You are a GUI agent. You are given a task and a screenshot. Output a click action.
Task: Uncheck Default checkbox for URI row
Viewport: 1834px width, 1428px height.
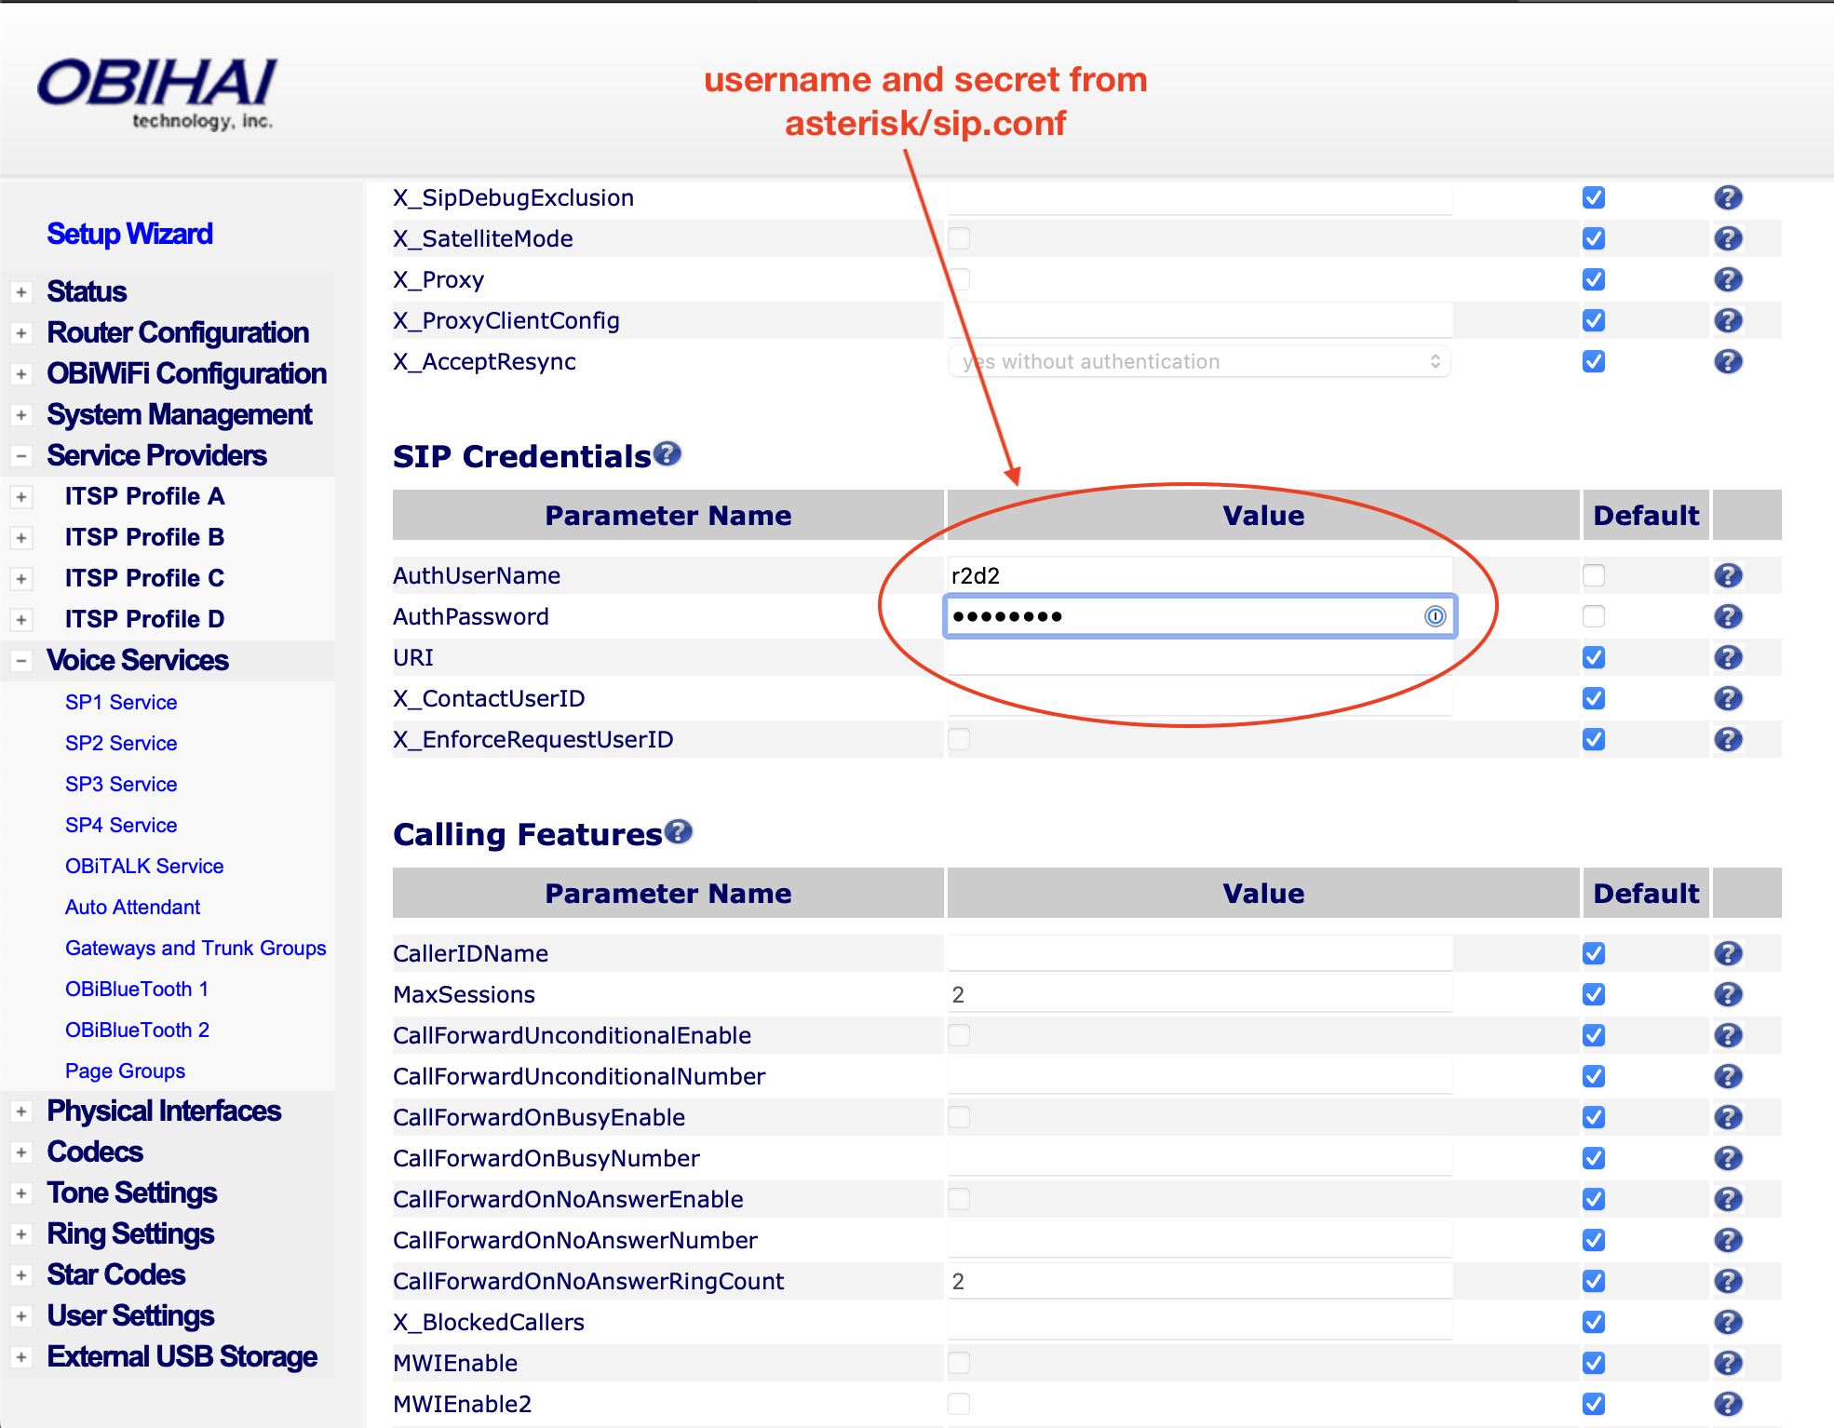(1594, 657)
